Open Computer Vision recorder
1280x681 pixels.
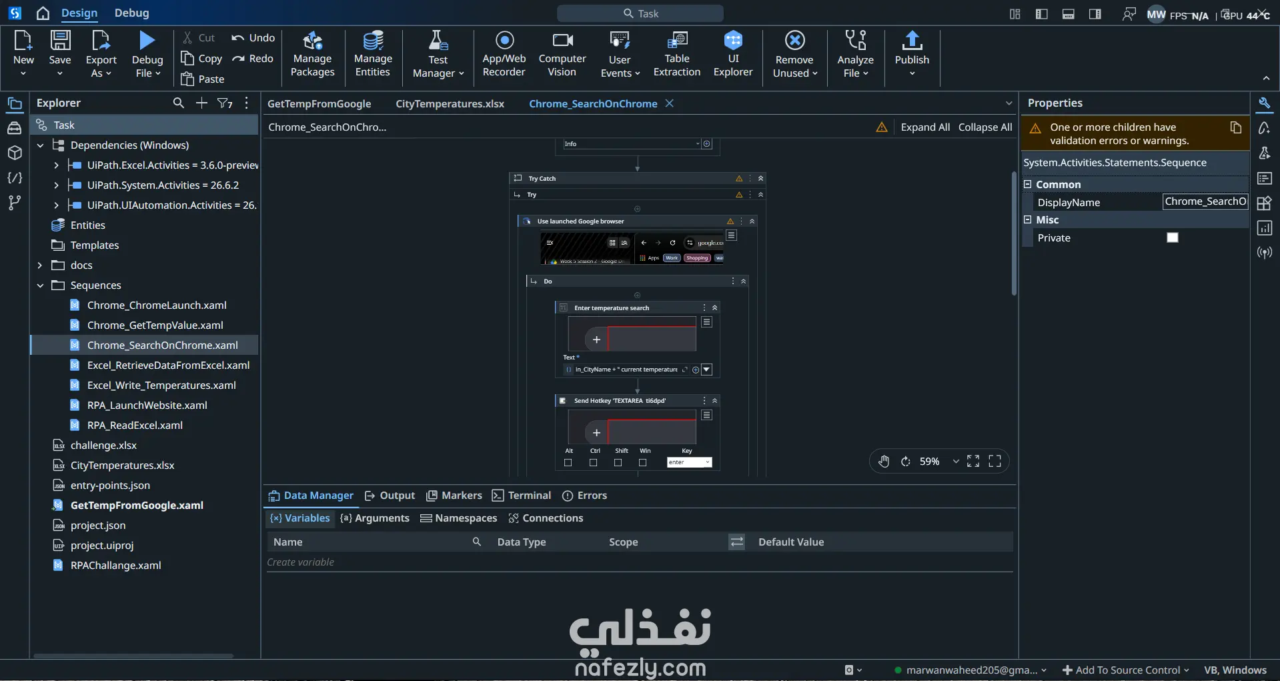pyautogui.click(x=562, y=55)
